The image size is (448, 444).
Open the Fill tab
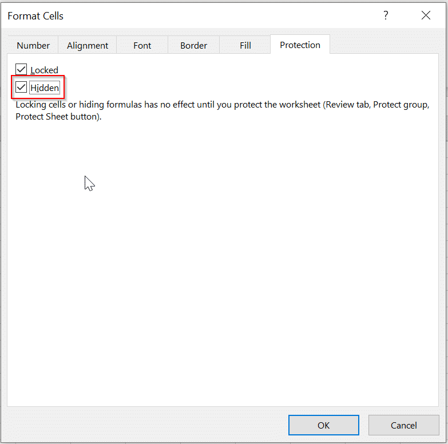coord(245,45)
